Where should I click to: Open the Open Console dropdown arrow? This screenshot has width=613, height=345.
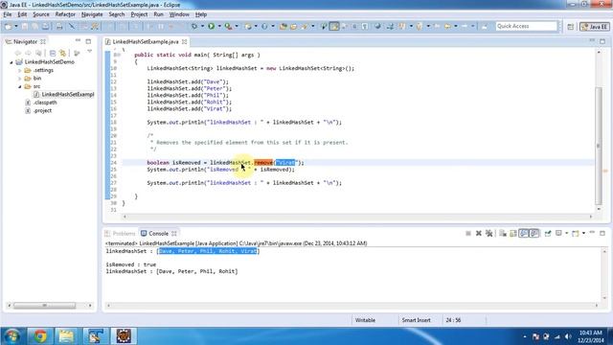point(583,233)
